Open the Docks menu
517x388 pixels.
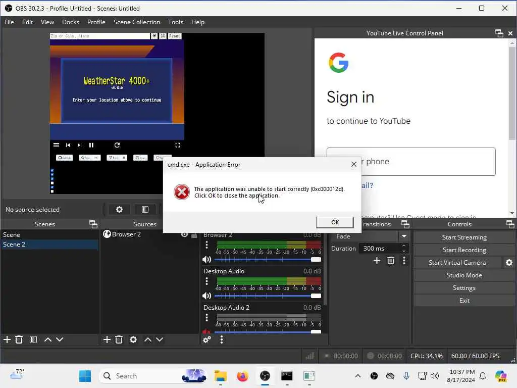[x=71, y=22]
